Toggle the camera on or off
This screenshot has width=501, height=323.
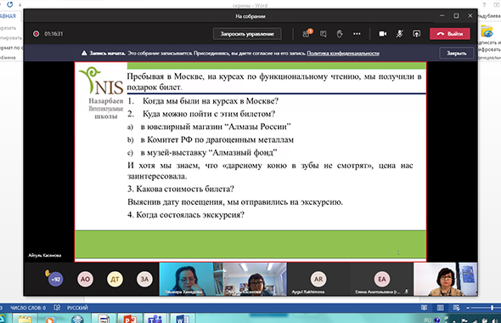point(383,34)
